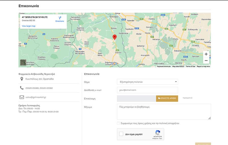This screenshot has height=145, width=228.
Task: Click the email envelope icon
Action: [x=22, y=97]
